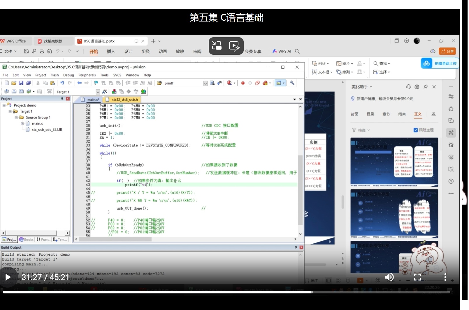Click the Open file icon in µVision
Image resolution: width=469 pixels, height=310 pixels.
pos(14,83)
